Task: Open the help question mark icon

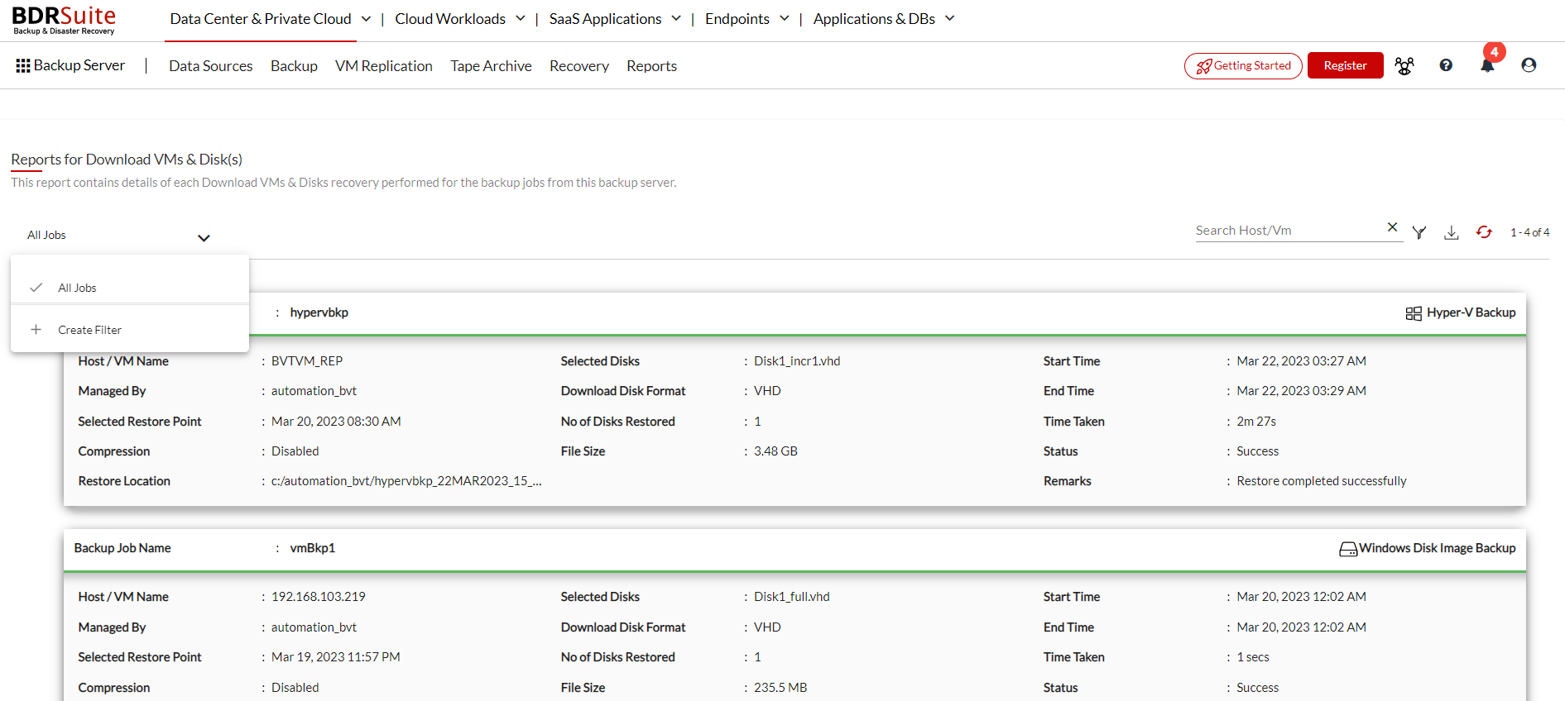Action: [1446, 65]
